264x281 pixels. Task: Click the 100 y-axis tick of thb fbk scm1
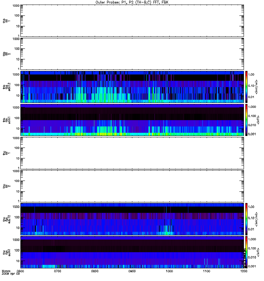(x=17, y=118)
